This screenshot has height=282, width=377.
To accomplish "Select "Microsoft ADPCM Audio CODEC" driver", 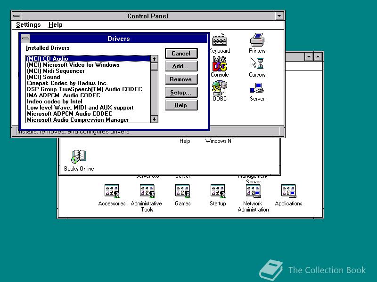I will pos(88,114).
